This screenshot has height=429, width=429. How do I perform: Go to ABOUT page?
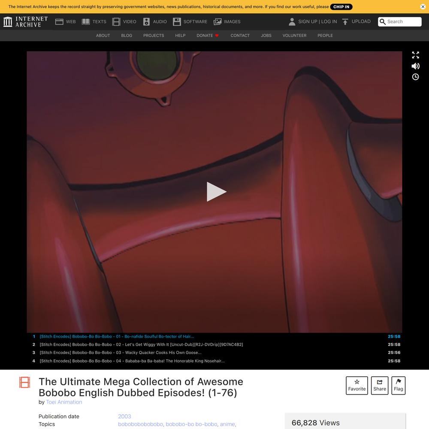[103, 36]
